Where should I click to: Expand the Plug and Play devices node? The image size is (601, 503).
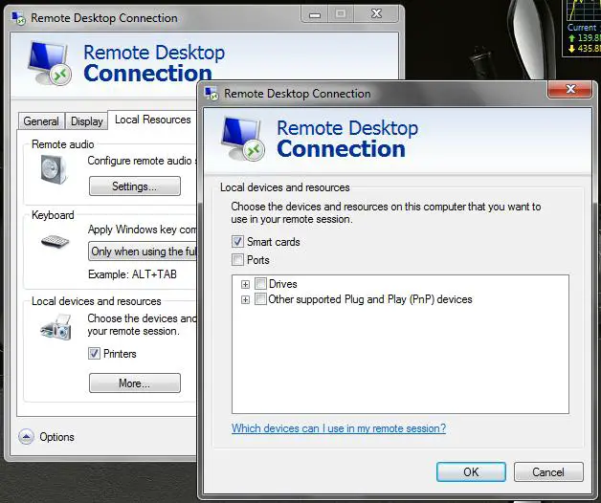[245, 299]
